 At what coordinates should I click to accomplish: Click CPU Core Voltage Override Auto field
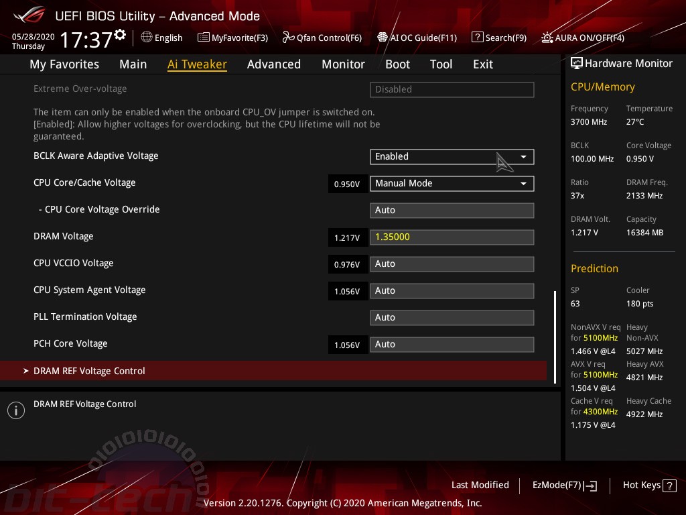[x=452, y=210]
